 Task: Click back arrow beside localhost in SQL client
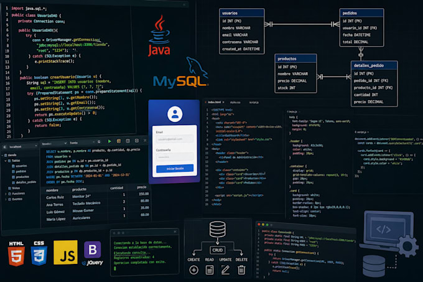pyautogui.click(x=4, y=147)
